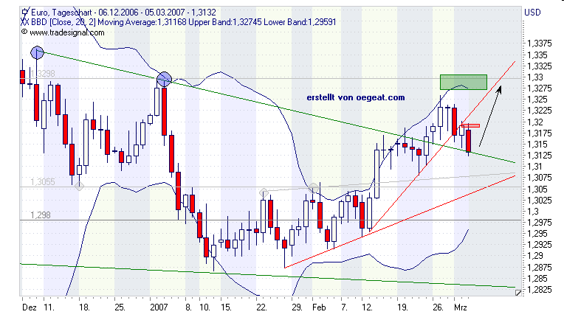Screen dimensions: 564x320
Task: Select the blue circle marker on January high
Action: tap(165, 79)
